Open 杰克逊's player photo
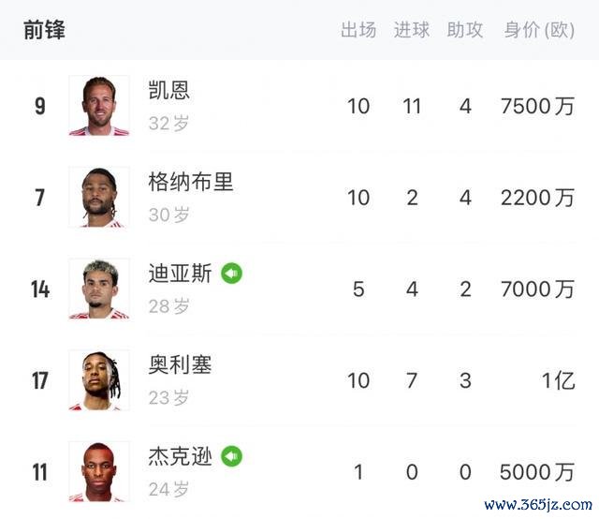 [x=98, y=471]
